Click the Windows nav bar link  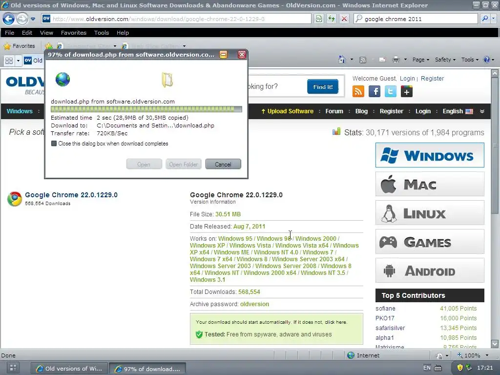(20, 111)
